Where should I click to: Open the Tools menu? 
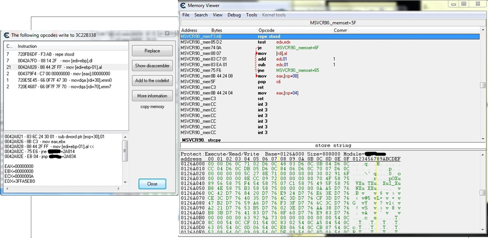[x=251, y=15]
